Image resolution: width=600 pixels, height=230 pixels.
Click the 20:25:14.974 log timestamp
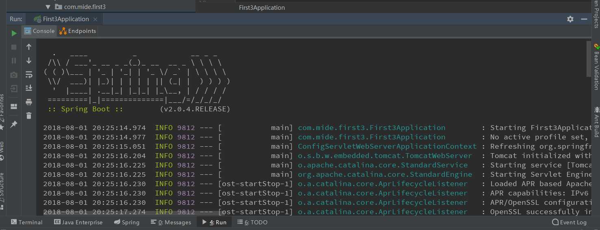[x=119, y=128]
